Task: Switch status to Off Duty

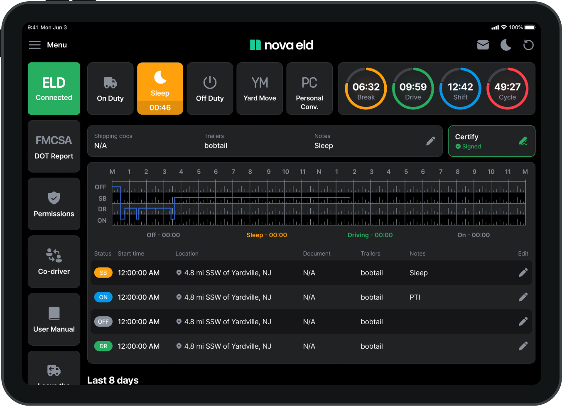Action: (x=210, y=89)
